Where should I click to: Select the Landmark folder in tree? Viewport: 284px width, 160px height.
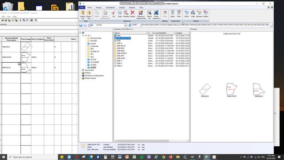tap(95, 46)
